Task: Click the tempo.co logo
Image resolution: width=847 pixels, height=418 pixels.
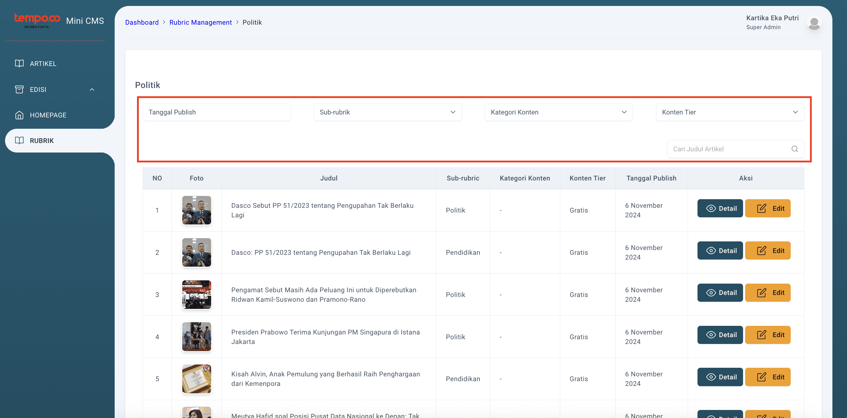Action: (37, 21)
